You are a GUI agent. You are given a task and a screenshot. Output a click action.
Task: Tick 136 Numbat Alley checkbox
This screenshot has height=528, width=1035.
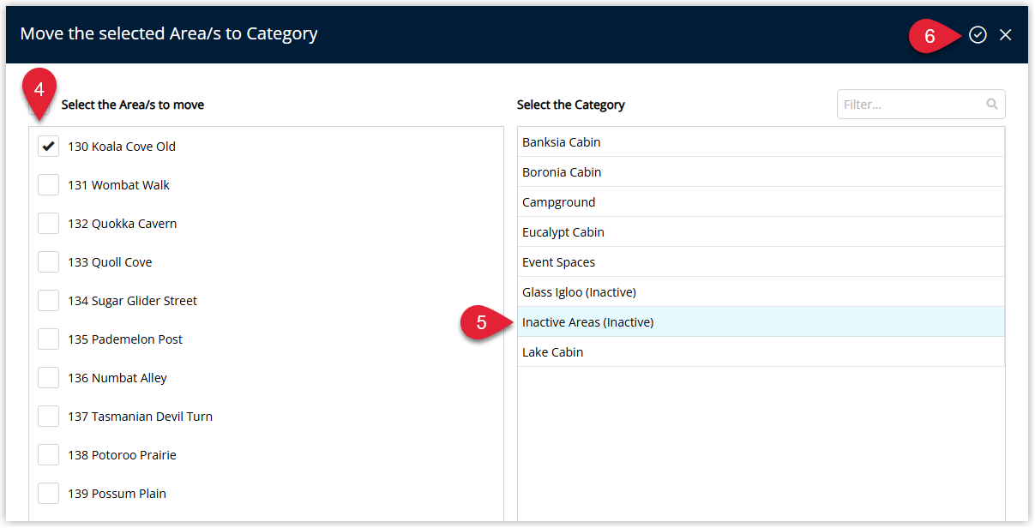click(49, 378)
